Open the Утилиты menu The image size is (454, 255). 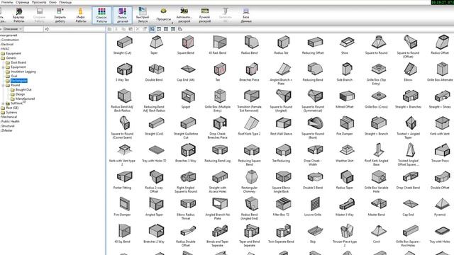click(x=7, y=2)
